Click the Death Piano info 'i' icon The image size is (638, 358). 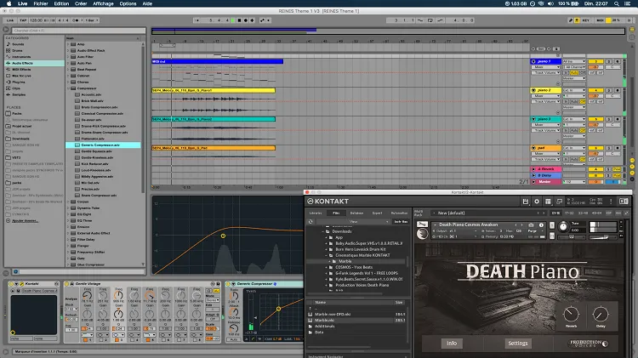tap(541, 224)
